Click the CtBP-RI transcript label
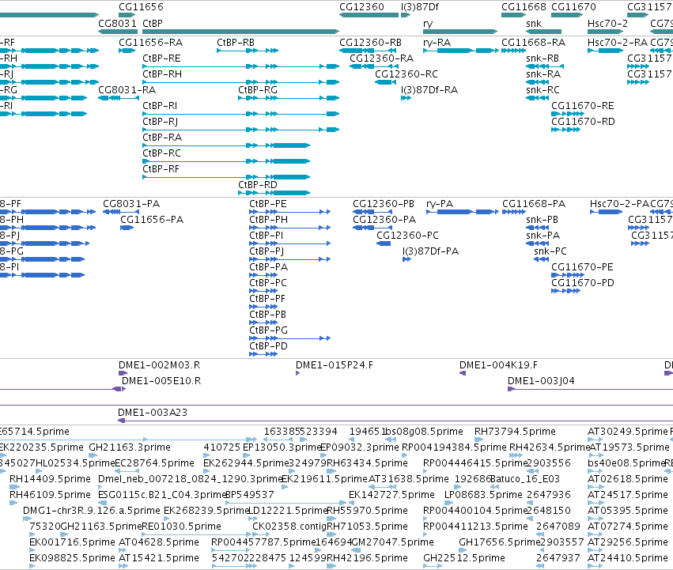The width and height of the screenshot is (673, 570). (160, 106)
